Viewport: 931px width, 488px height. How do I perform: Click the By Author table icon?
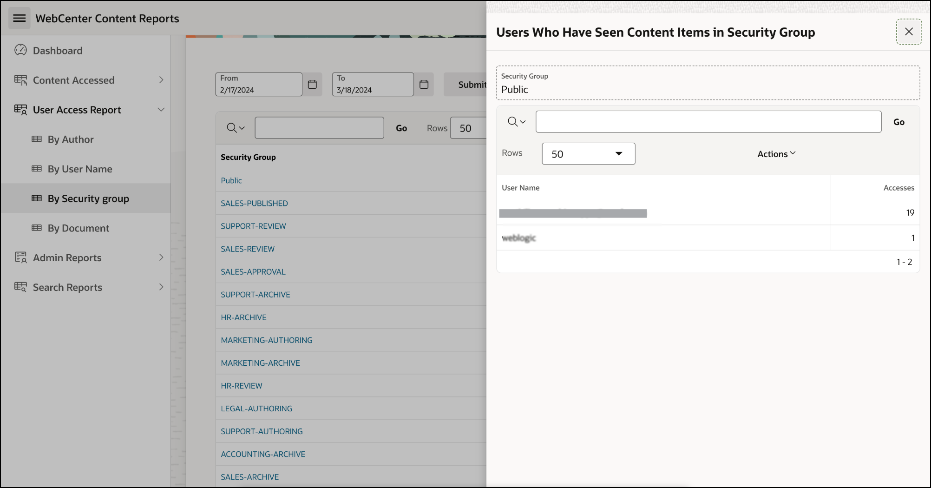click(37, 139)
